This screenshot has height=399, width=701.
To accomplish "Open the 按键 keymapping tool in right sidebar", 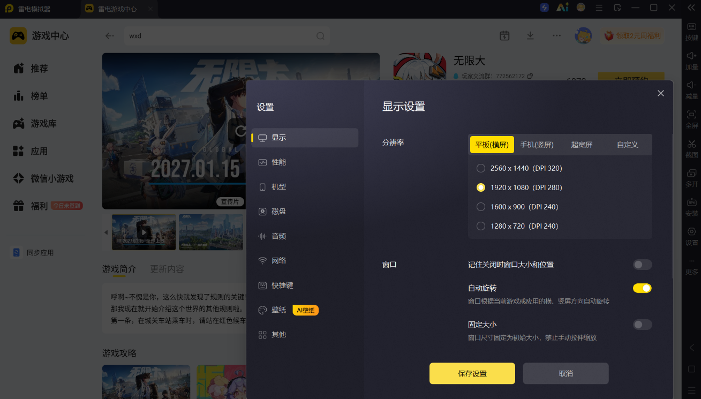I will (x=691, y=31).
